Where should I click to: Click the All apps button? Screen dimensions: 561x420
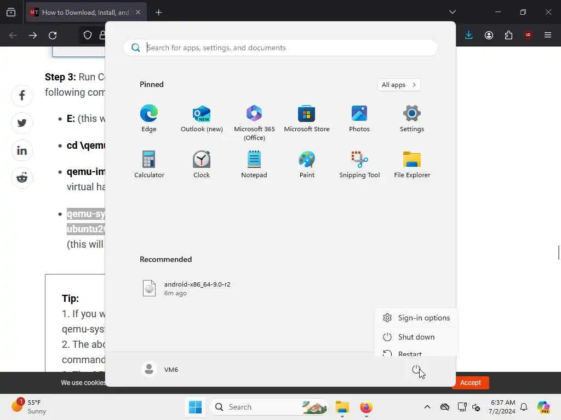[x=399, y=85]
